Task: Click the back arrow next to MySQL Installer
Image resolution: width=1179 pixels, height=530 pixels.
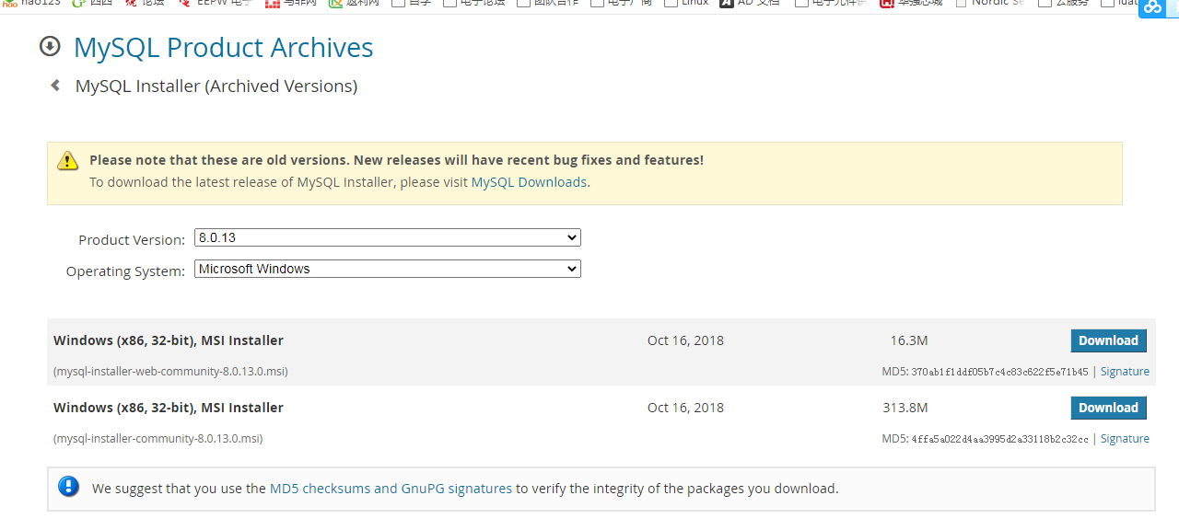Action: 55,86
